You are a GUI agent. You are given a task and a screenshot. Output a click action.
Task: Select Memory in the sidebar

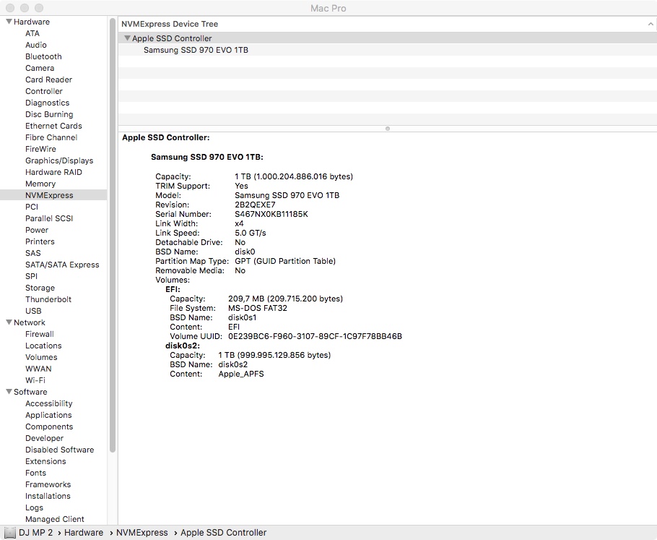[40, 184]
